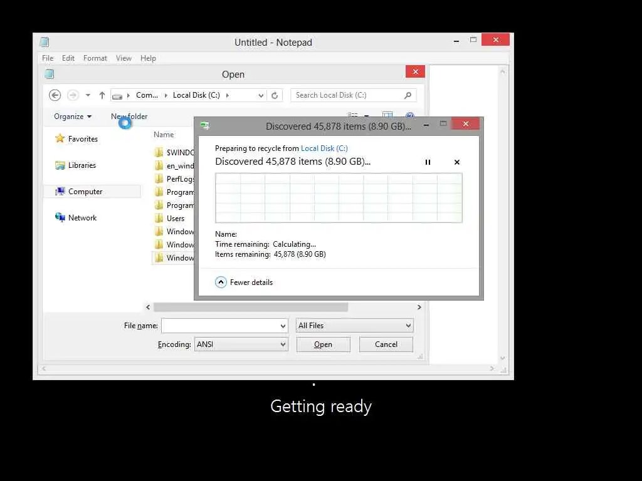Click the Cancel button
642x481 pixels.
click(x=386, y=344)
